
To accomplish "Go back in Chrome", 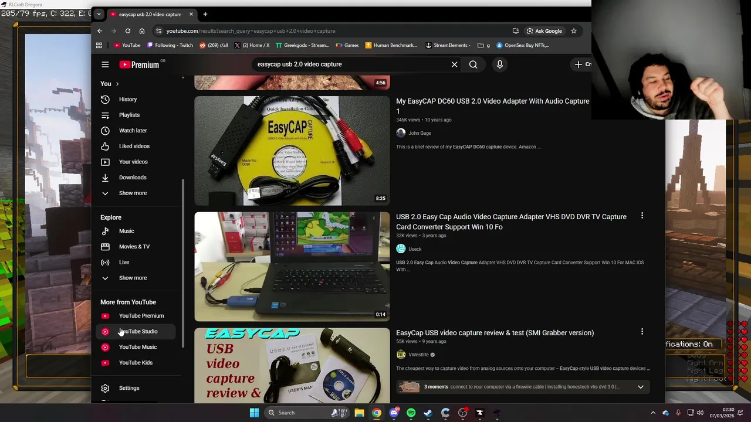I will tap(100, 31).
